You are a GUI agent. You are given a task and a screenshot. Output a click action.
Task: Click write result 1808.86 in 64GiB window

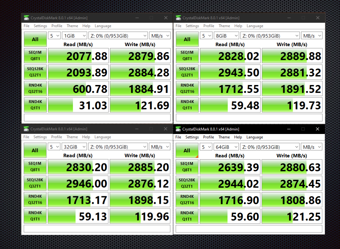[292, 200]
